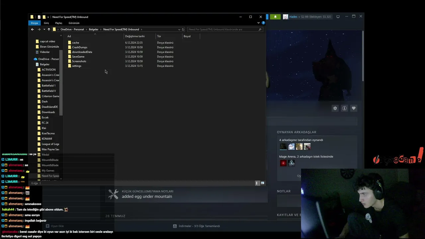The height and width of the screenshot is (239, 425).
Task: Click red wishlist friend avatar in Steam
Action: point(283,163)
